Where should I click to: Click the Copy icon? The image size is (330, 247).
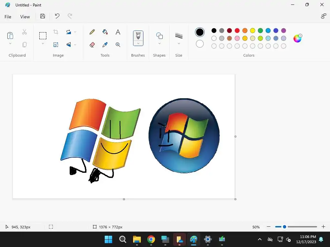24,44
